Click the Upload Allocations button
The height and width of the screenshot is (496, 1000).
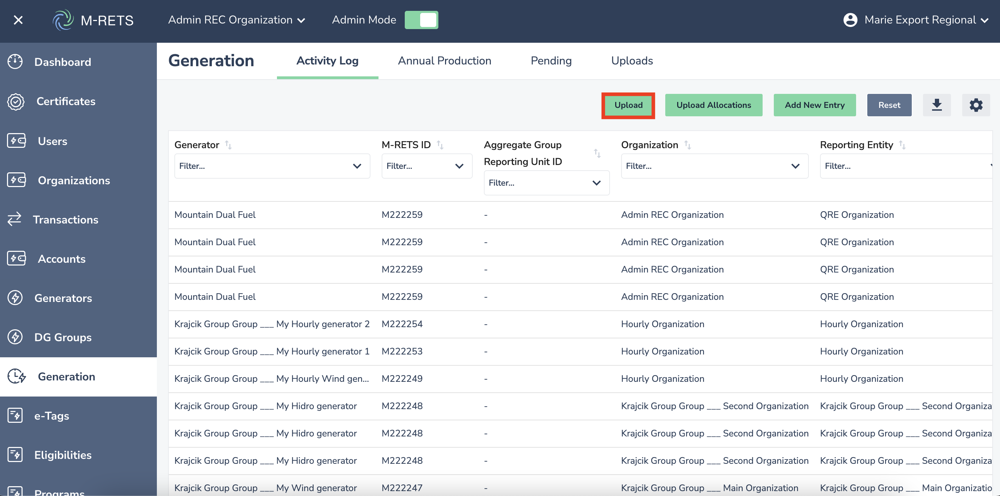point(713,105)
